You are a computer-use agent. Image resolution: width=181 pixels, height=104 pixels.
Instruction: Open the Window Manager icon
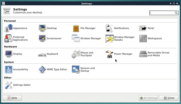[x=76, y=38]
